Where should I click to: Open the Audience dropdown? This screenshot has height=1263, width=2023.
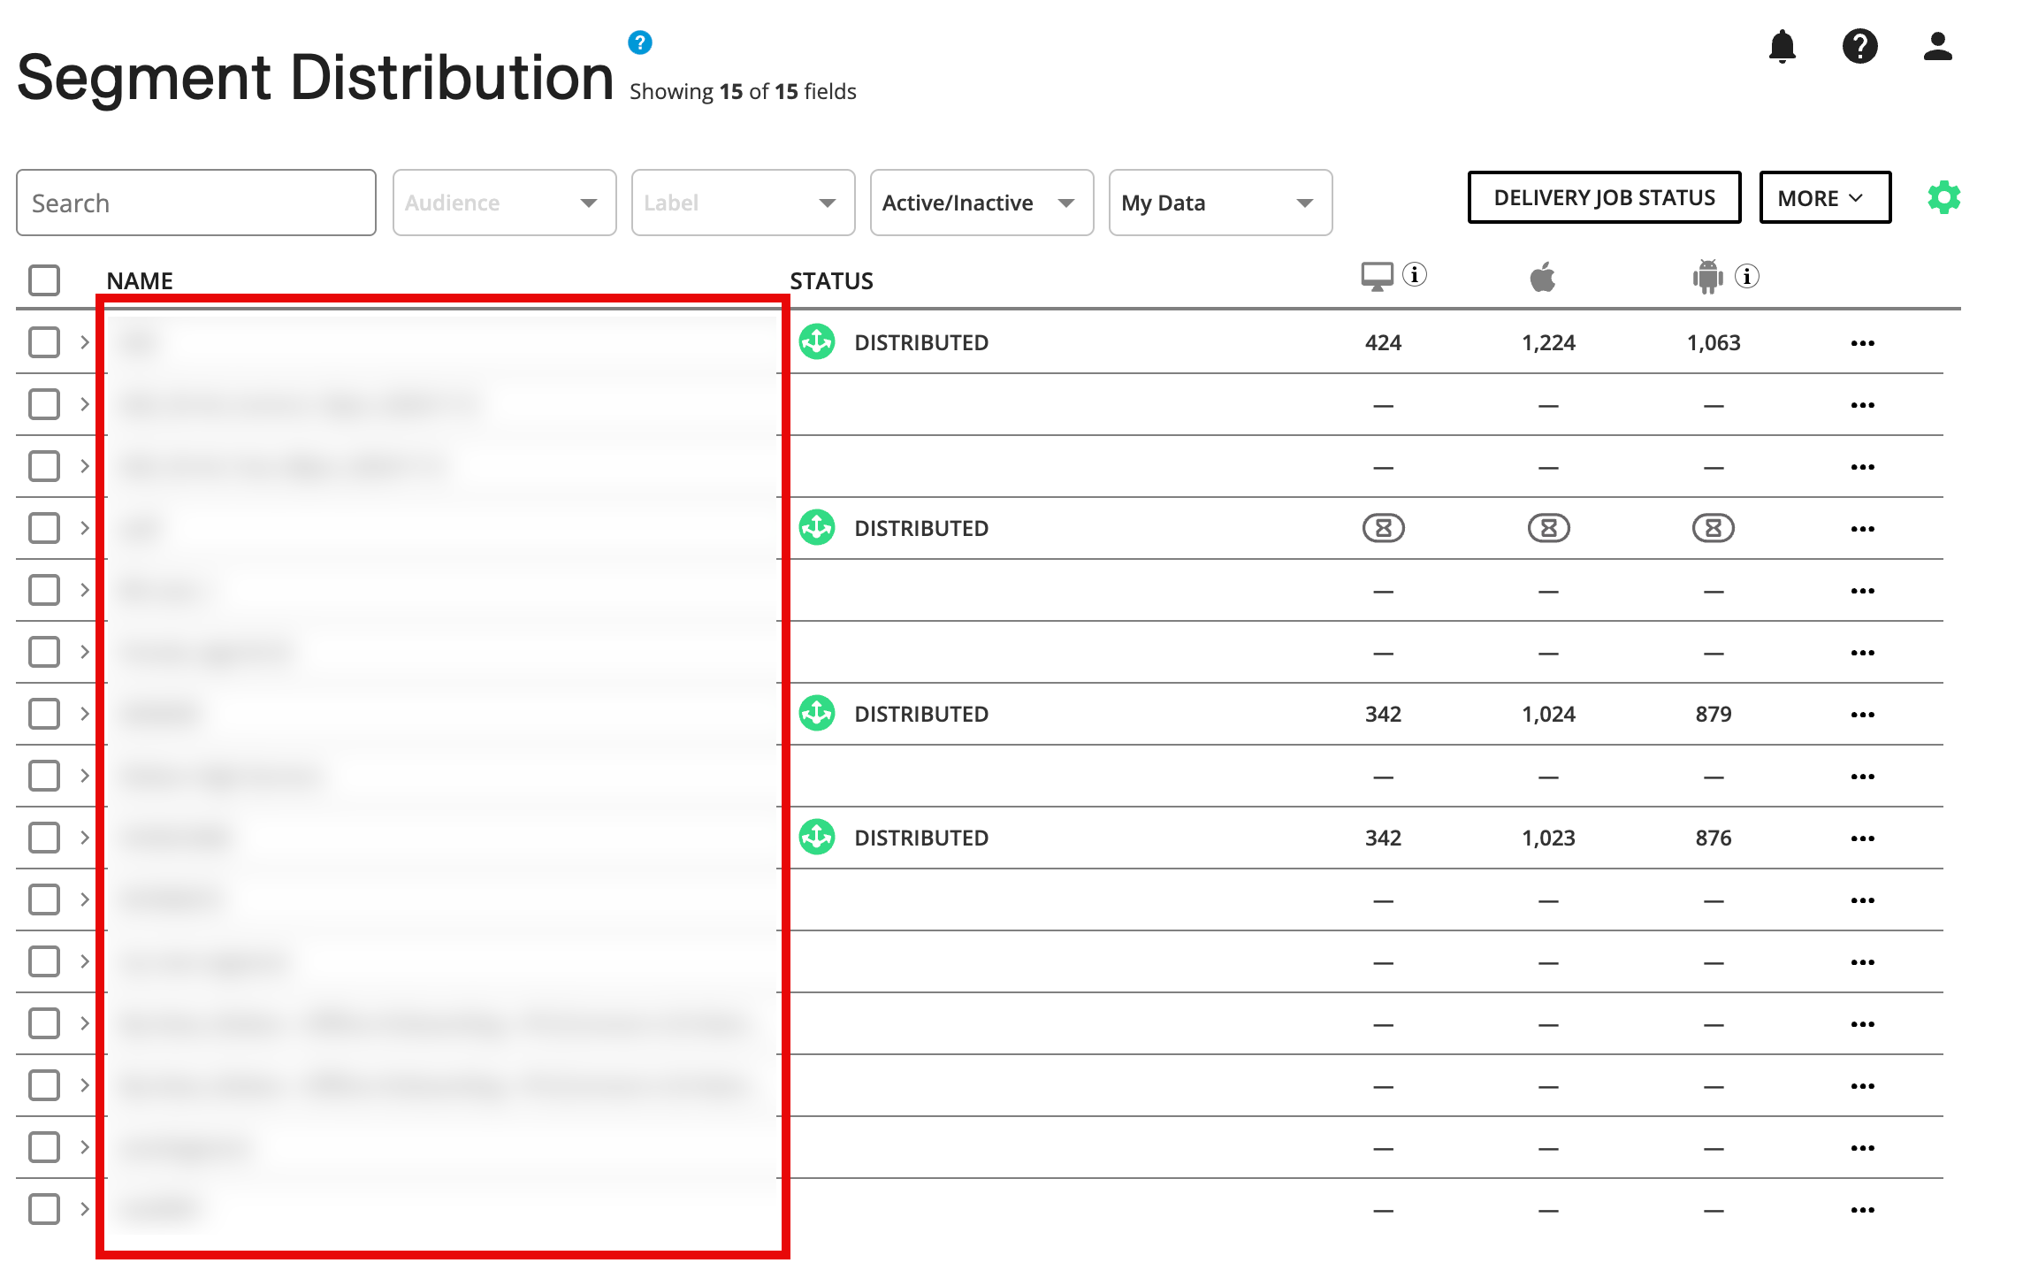504,203
